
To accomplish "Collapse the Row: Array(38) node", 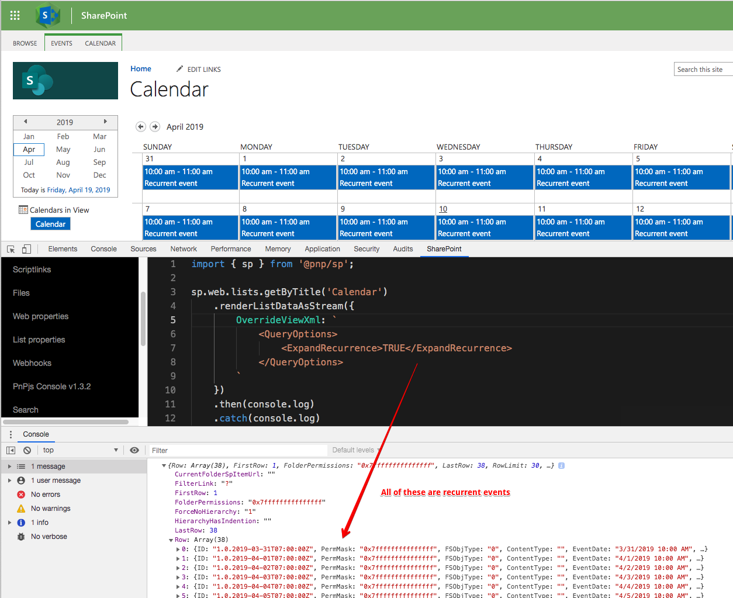I will (171, 540).
